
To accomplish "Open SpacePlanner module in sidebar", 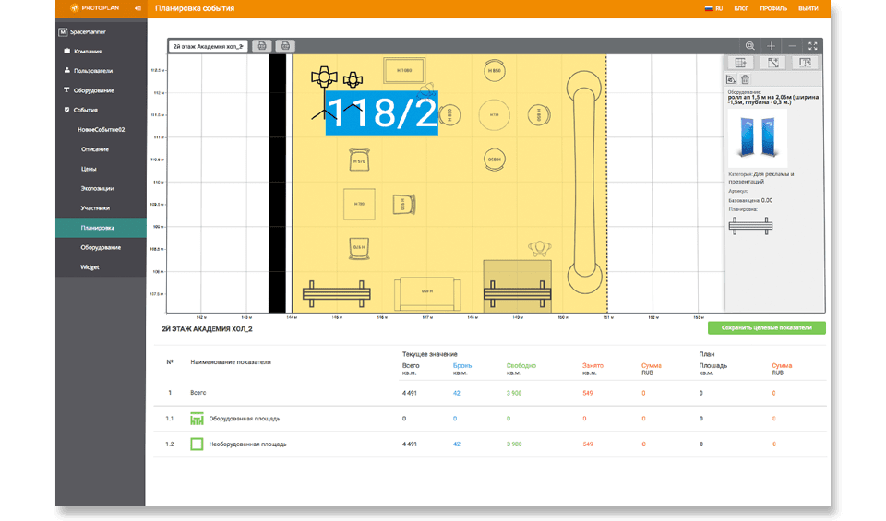I will click(82, 32).
